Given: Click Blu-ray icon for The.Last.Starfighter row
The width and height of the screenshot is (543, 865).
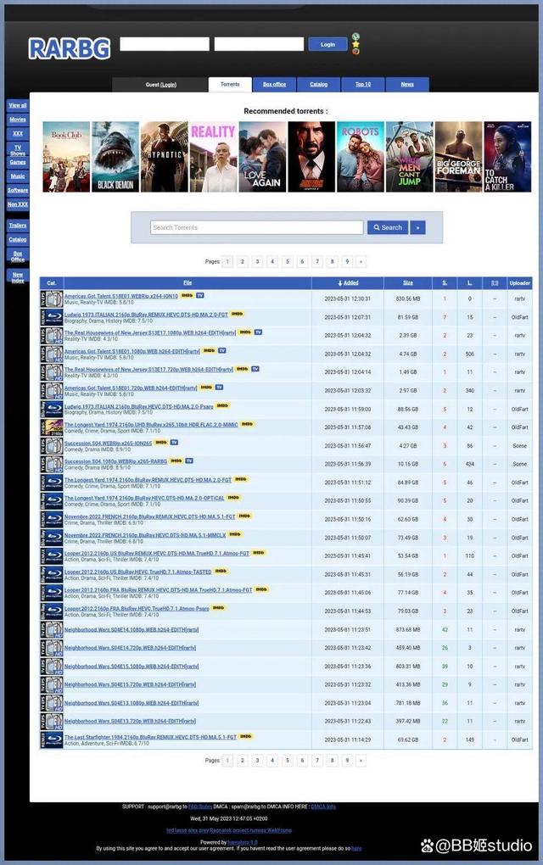Looking at the screenshot, I should pos(51,739).
